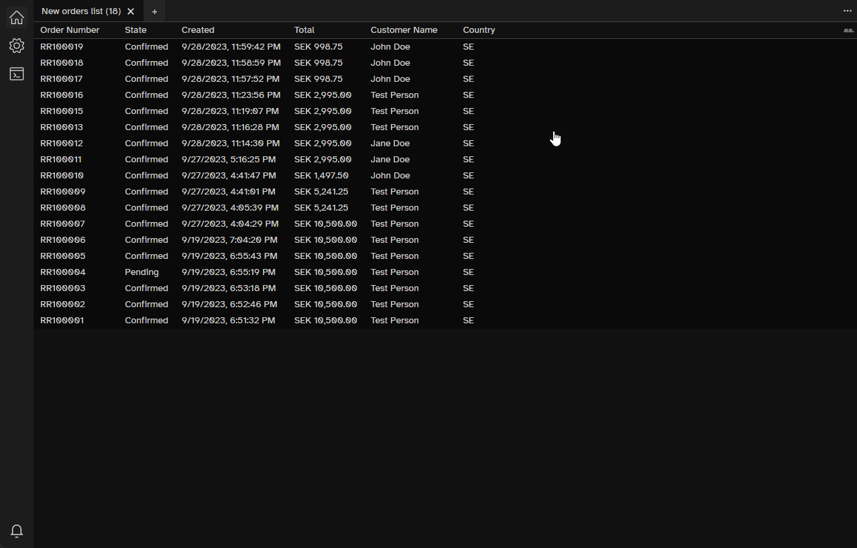Open Jane Doe's order RR100011
This screenshot has width=857, height=548.
[x=62, y=159]
